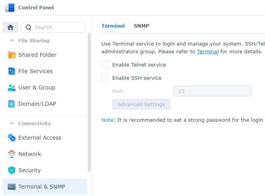The width and height of the screenshot is (265, 196).
Task: Click the Terminal & SNMP icon
Action: [x=12, y=187]
